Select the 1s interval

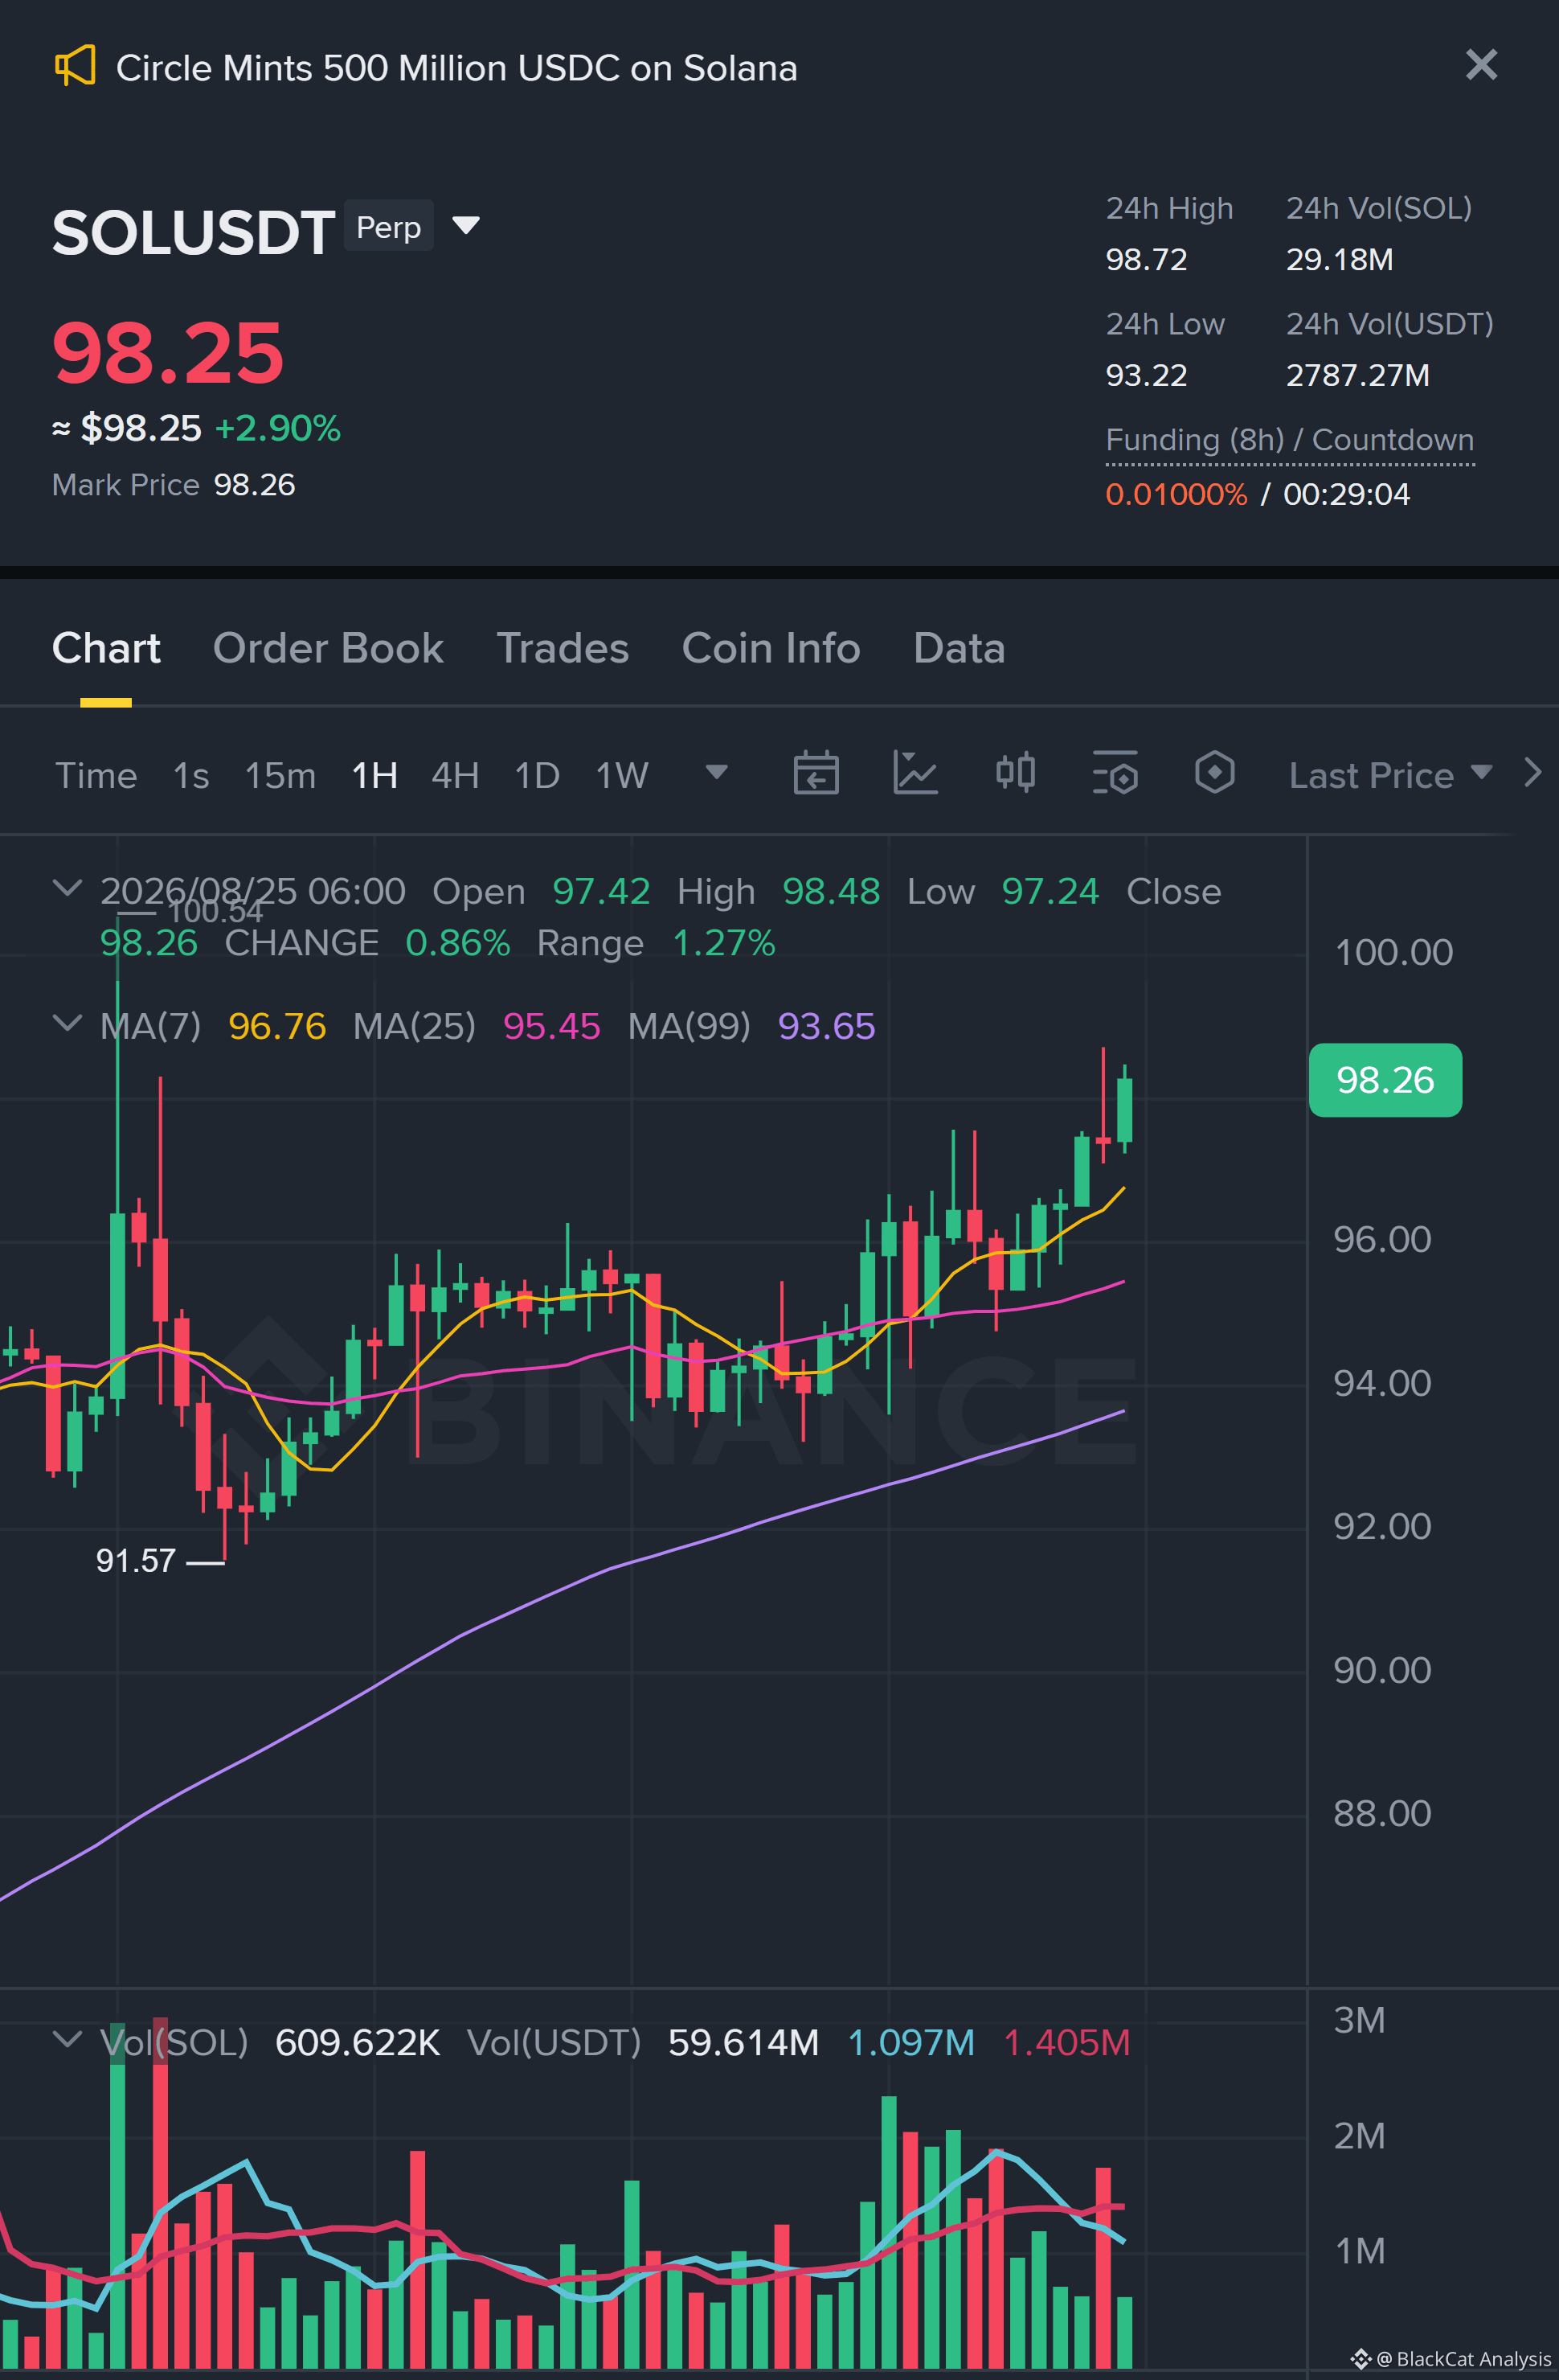click(191, 775)
